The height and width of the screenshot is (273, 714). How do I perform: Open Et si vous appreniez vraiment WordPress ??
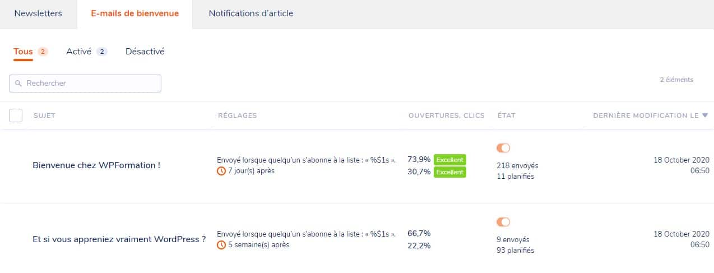(x=119, y=239)
